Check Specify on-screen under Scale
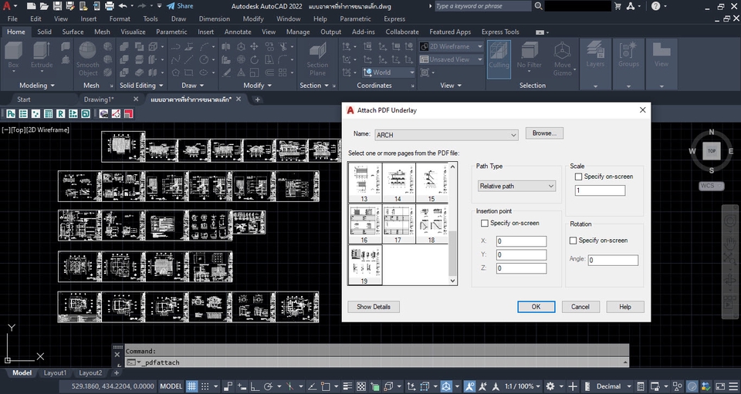The width and height of the screenshot is (741, 394). click(x=579, y=177)
